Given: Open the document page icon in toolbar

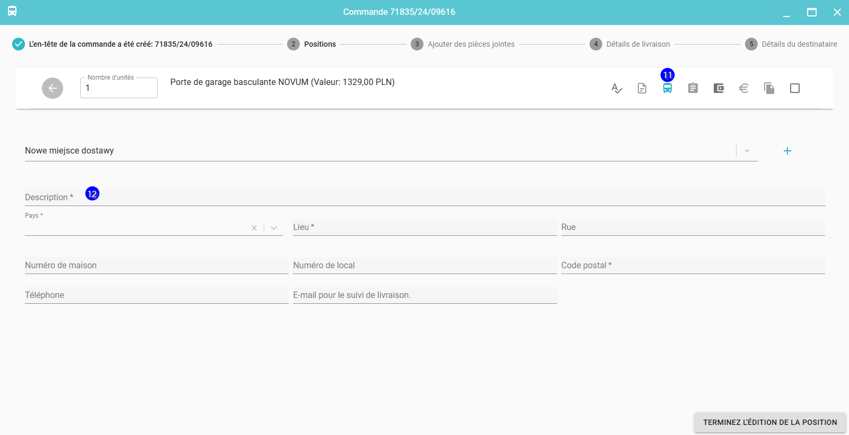Looking at the screenshot, I should click(x=642, y=88).
